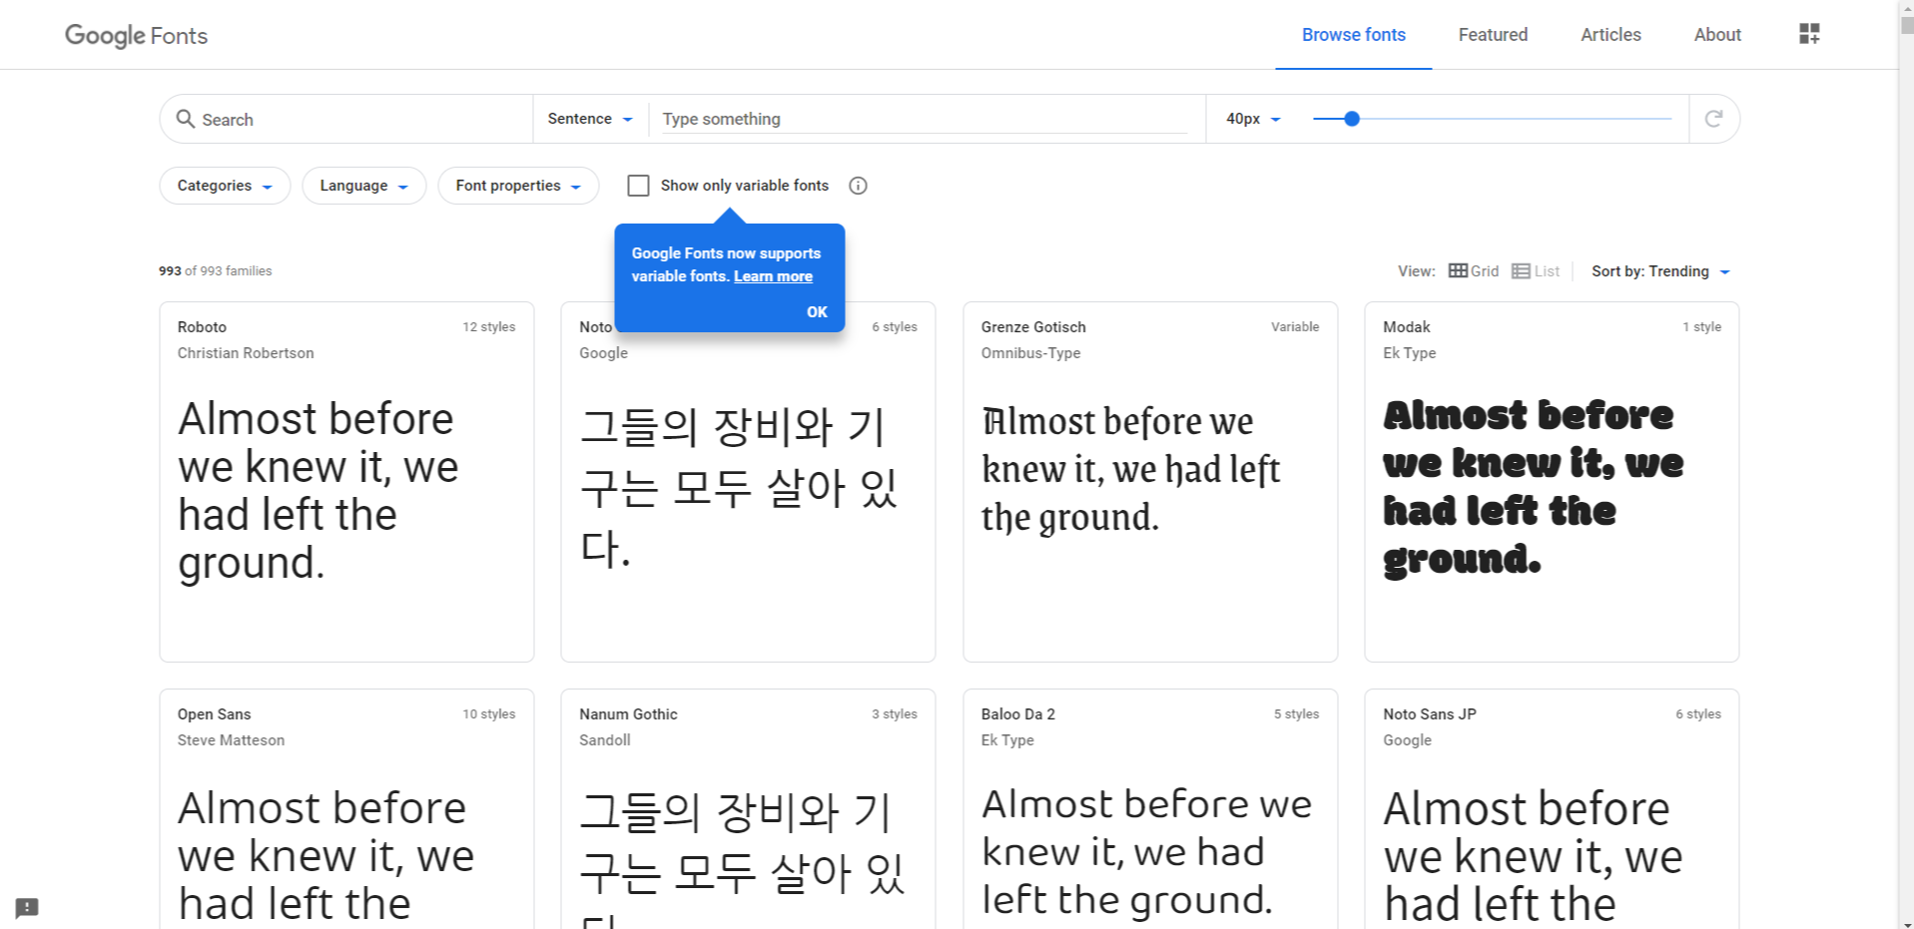The image size is (1914, 929).
Task: Switch to Grid view
Action: point(1474,271)
